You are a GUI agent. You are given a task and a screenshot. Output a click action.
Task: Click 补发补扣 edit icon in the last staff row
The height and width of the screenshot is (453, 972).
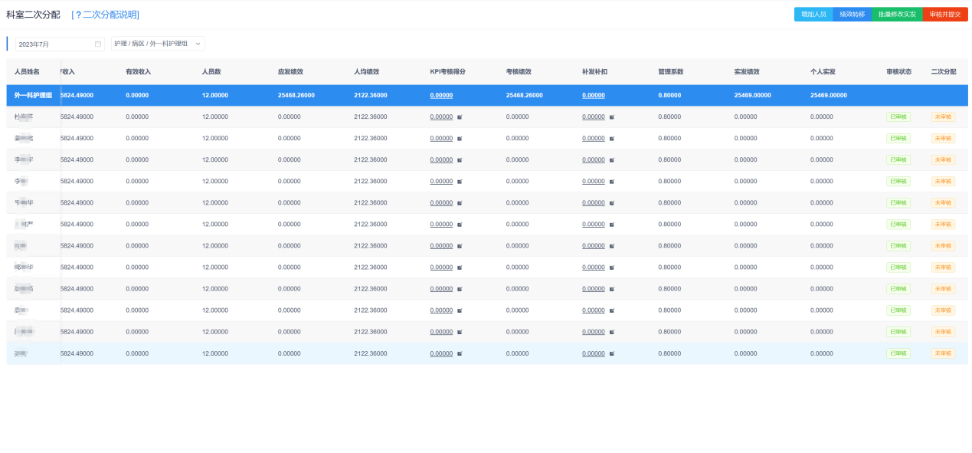[612, 353]
